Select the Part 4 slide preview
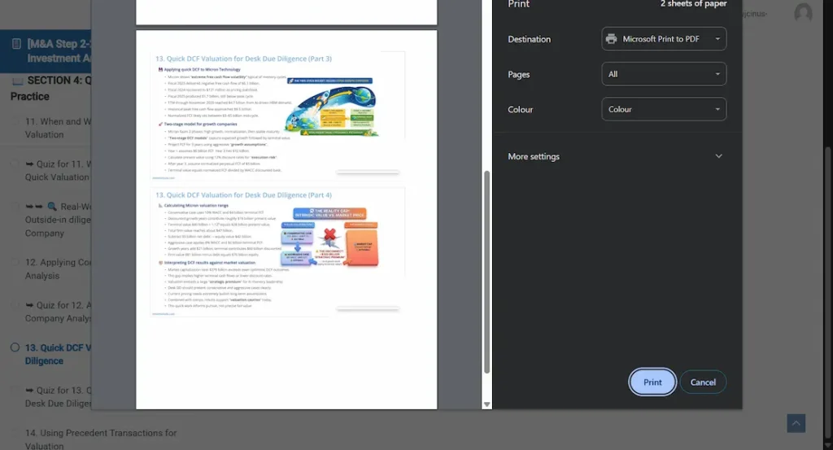This screenshot has height=450, width=833. point(277,251)
